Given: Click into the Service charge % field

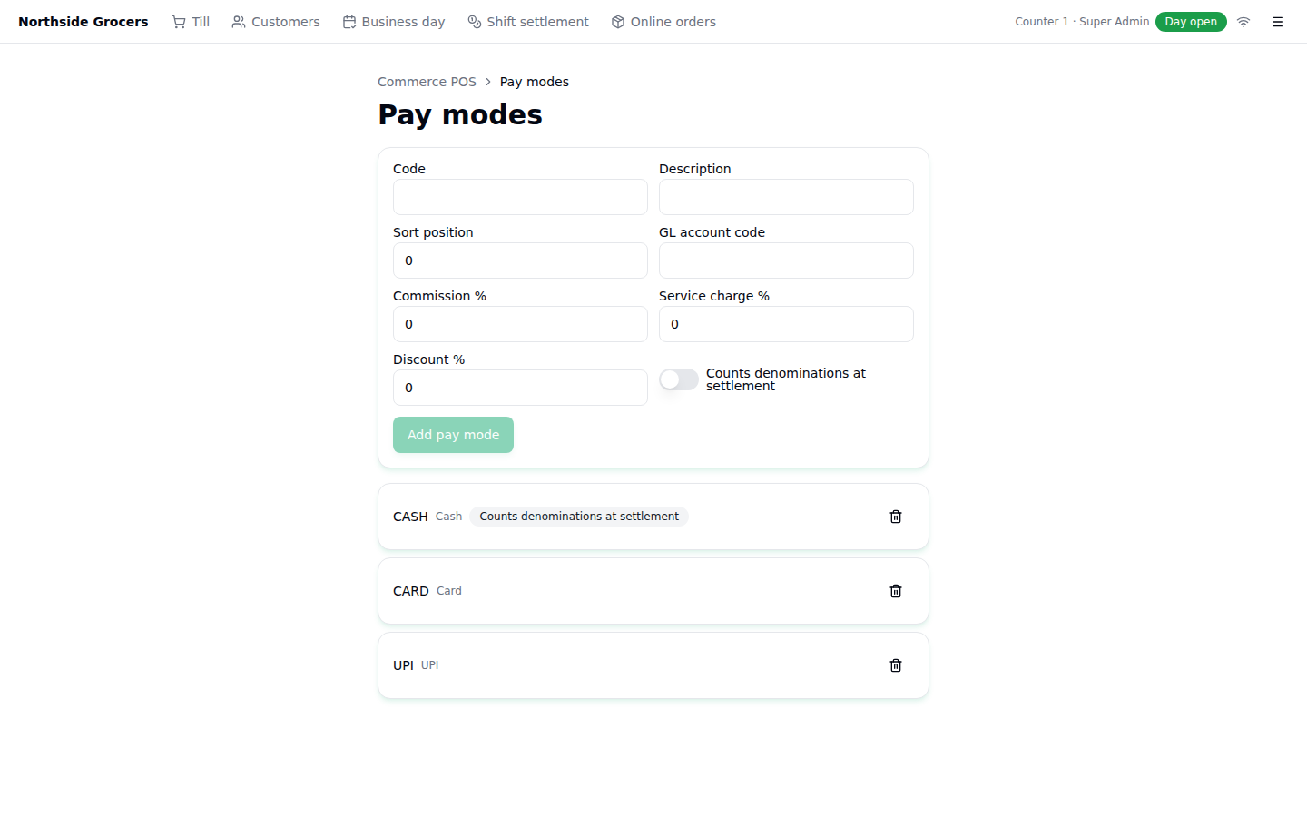Looking at the screenshot, I should pos(786,324).
